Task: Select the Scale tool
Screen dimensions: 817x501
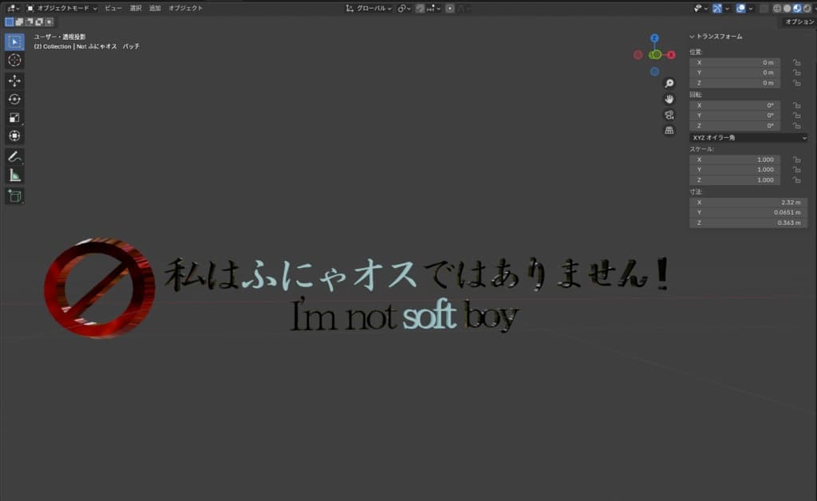Action: [14, 116]
